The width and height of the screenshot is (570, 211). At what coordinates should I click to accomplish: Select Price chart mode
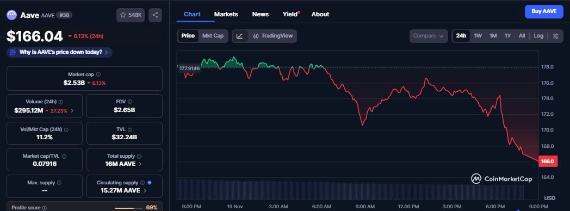click(188, 35)
